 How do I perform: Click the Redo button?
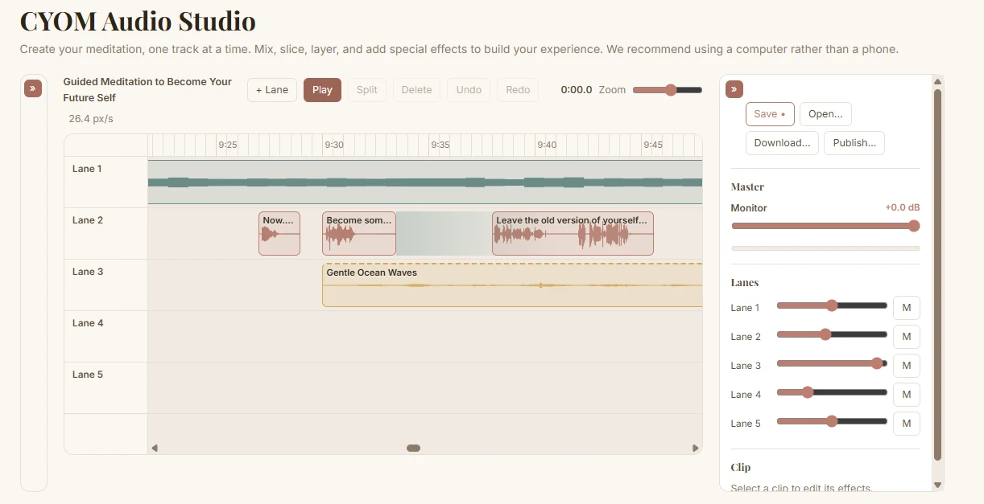coord(518,90)
